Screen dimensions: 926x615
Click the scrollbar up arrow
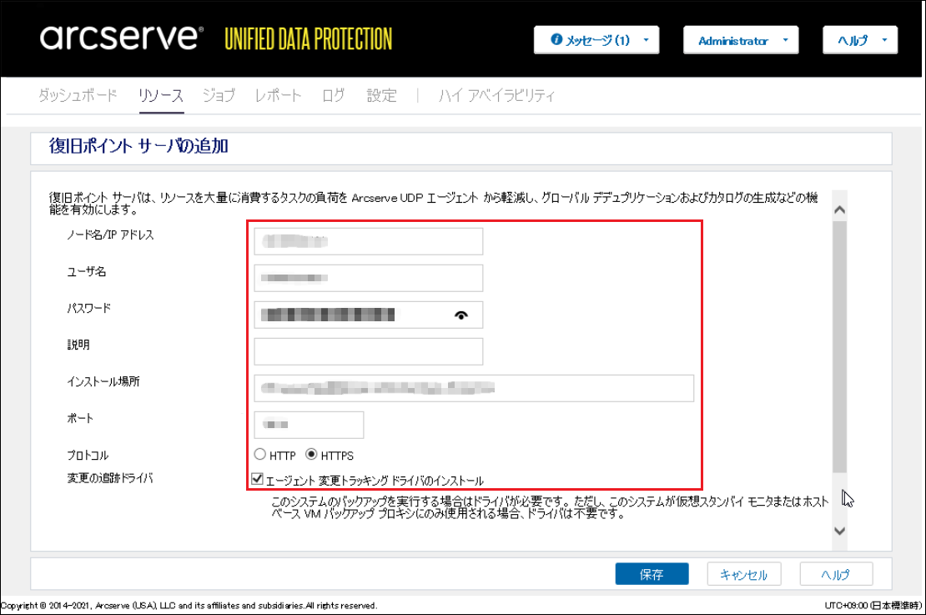pos(839,210)
